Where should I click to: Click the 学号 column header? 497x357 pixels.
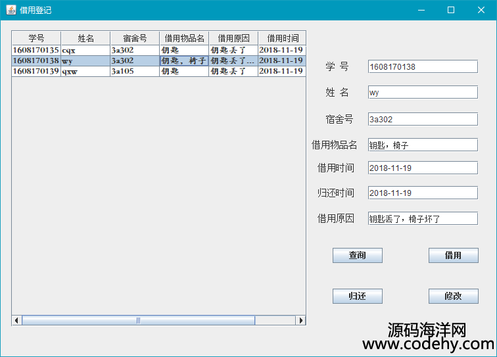point(36,38)
